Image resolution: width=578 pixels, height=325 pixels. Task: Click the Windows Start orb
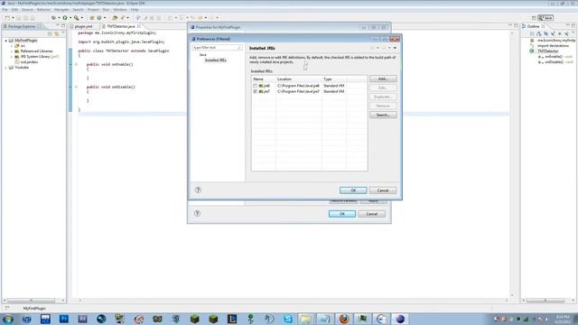[x=8, y=319]
